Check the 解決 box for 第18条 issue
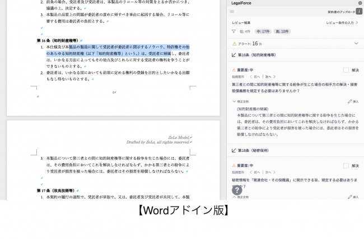Viewport: 364px width, 239px height. pos(346,165)
